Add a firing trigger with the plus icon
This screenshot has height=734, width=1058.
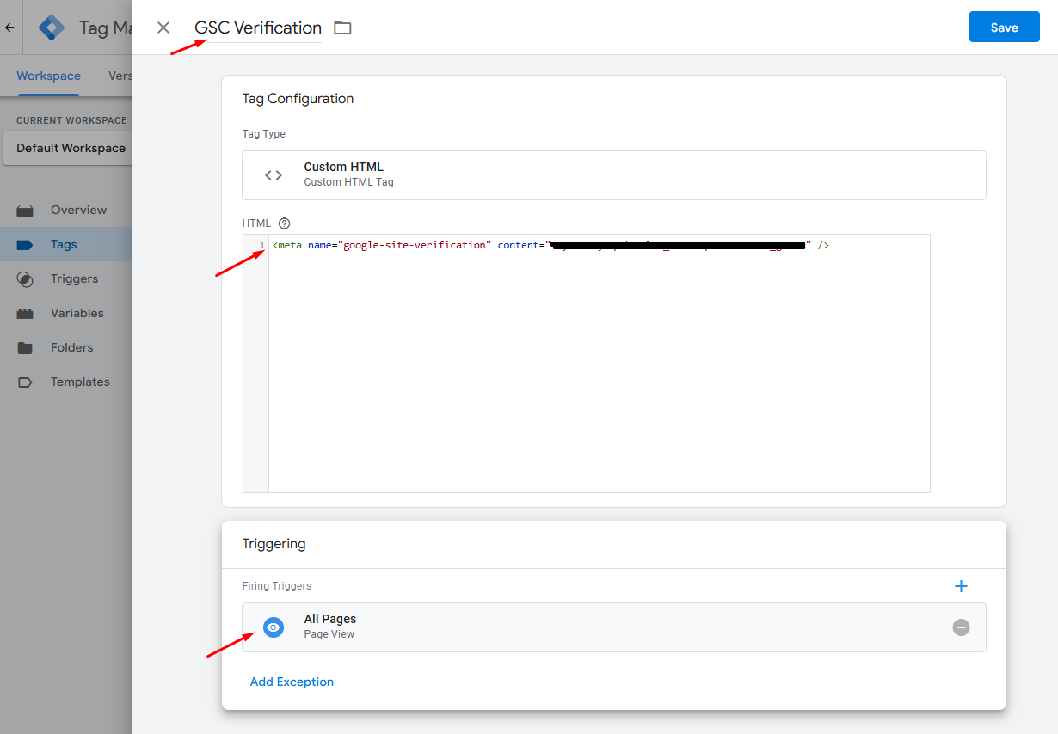click(962, 586)
